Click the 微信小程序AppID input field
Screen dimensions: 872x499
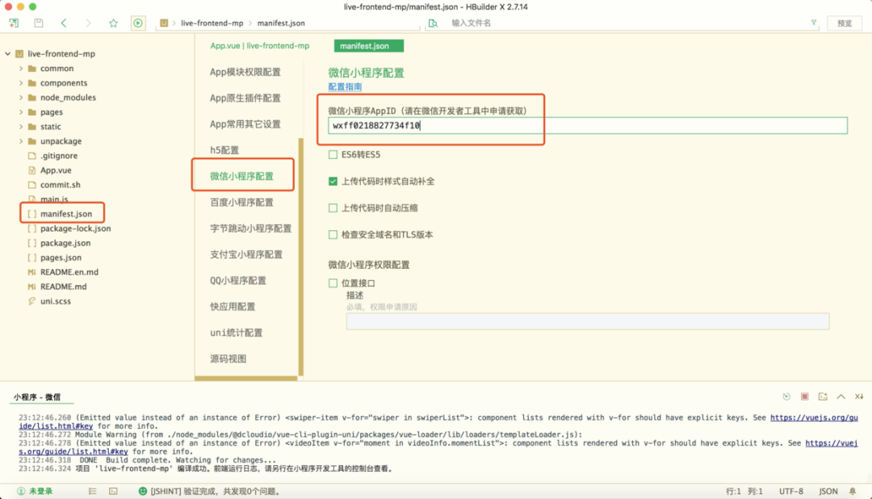click(587, 125)
